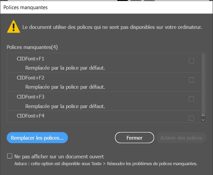Click the 'Astuce' hint text
The width and height of the screenshot is (213, 175).
coord(105,164)
